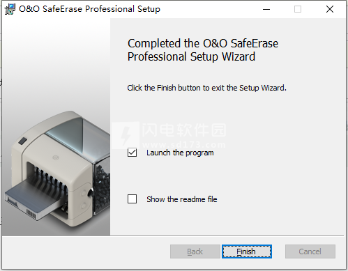
Task: Click the grayed-out Back button
Action: click(195, 251)
